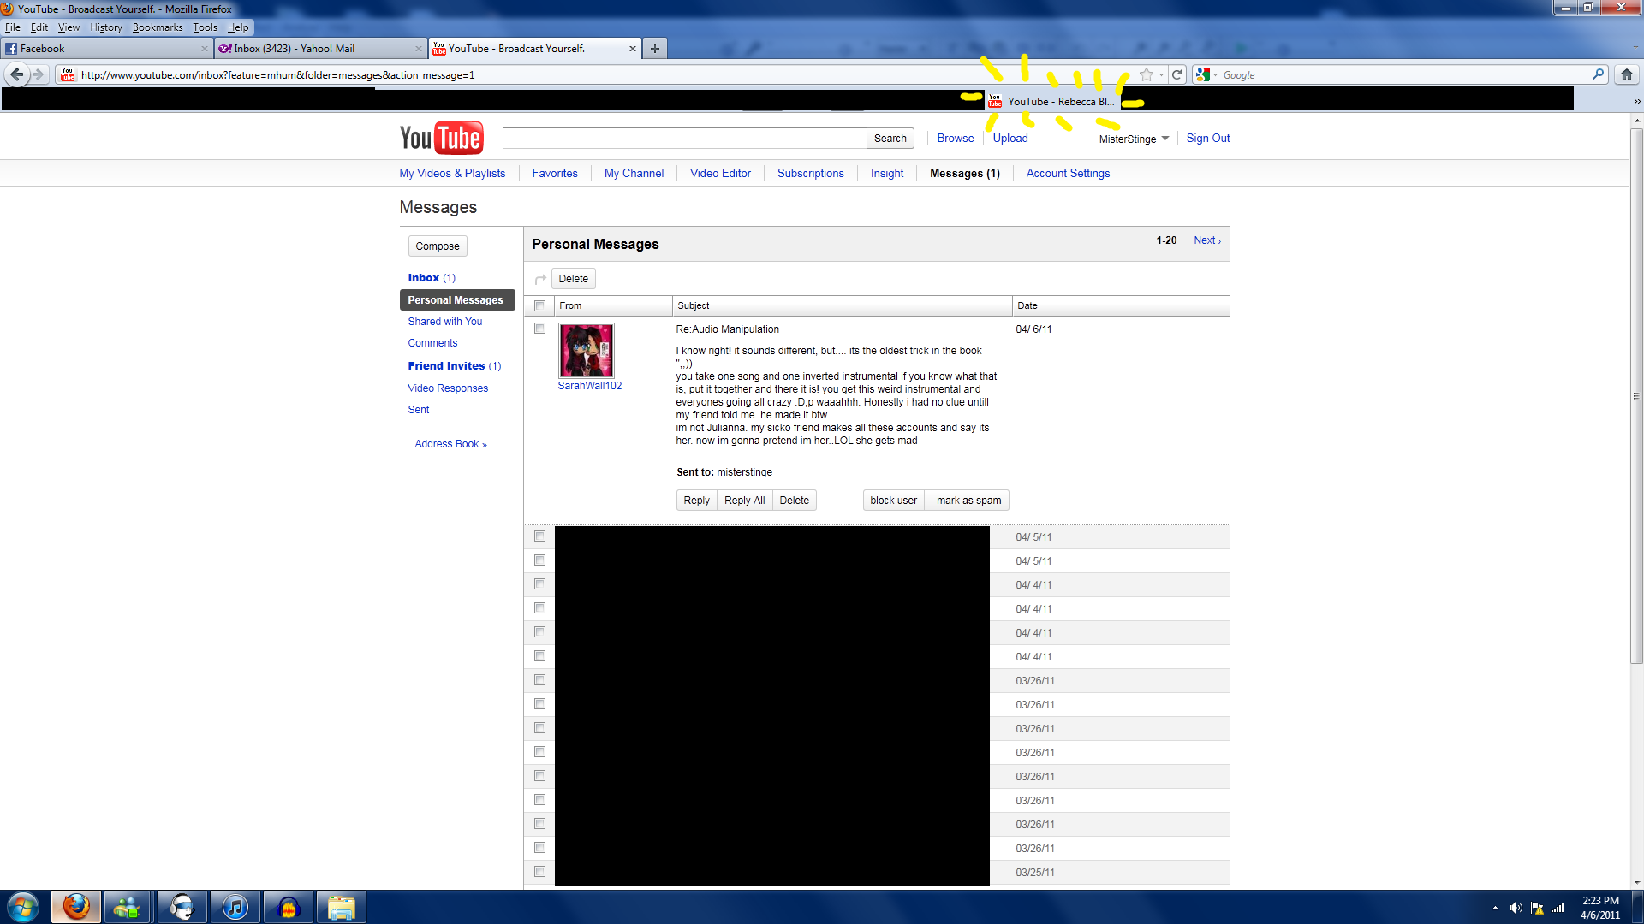Expand the bookmarks toolbar overflow chevron
This screenshot has width=1644, height=924.
pyautogui.click(x=1636, y=101)
